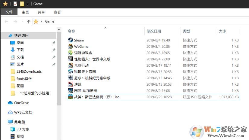Select the 网易UU加速器 icon
The width and height of the screenshot is (249, 140).
(x=70, y=90)
